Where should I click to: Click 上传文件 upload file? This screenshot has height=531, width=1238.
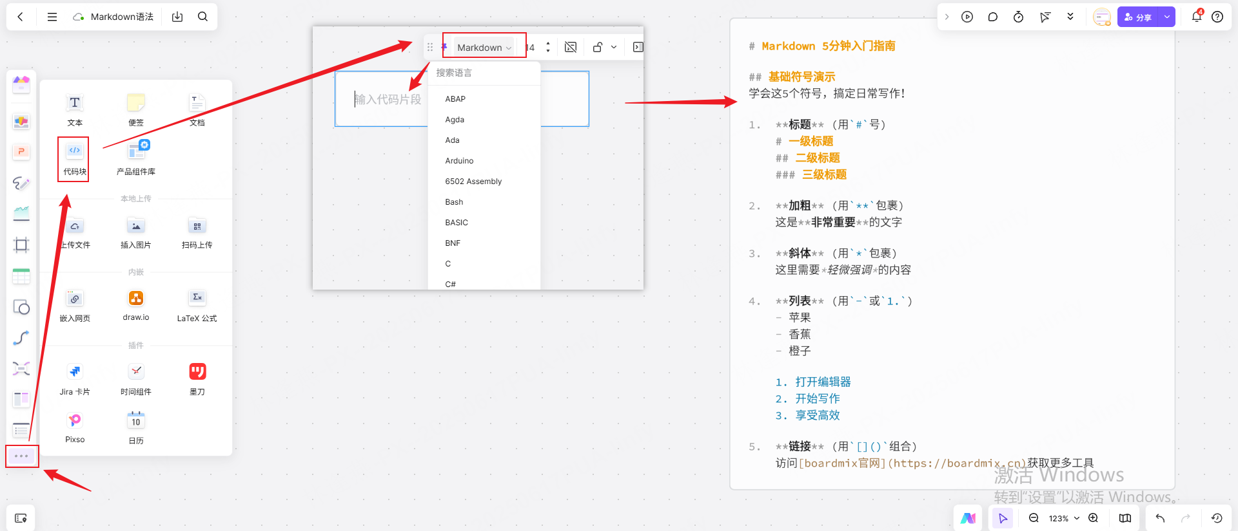(x=75, y=233)
